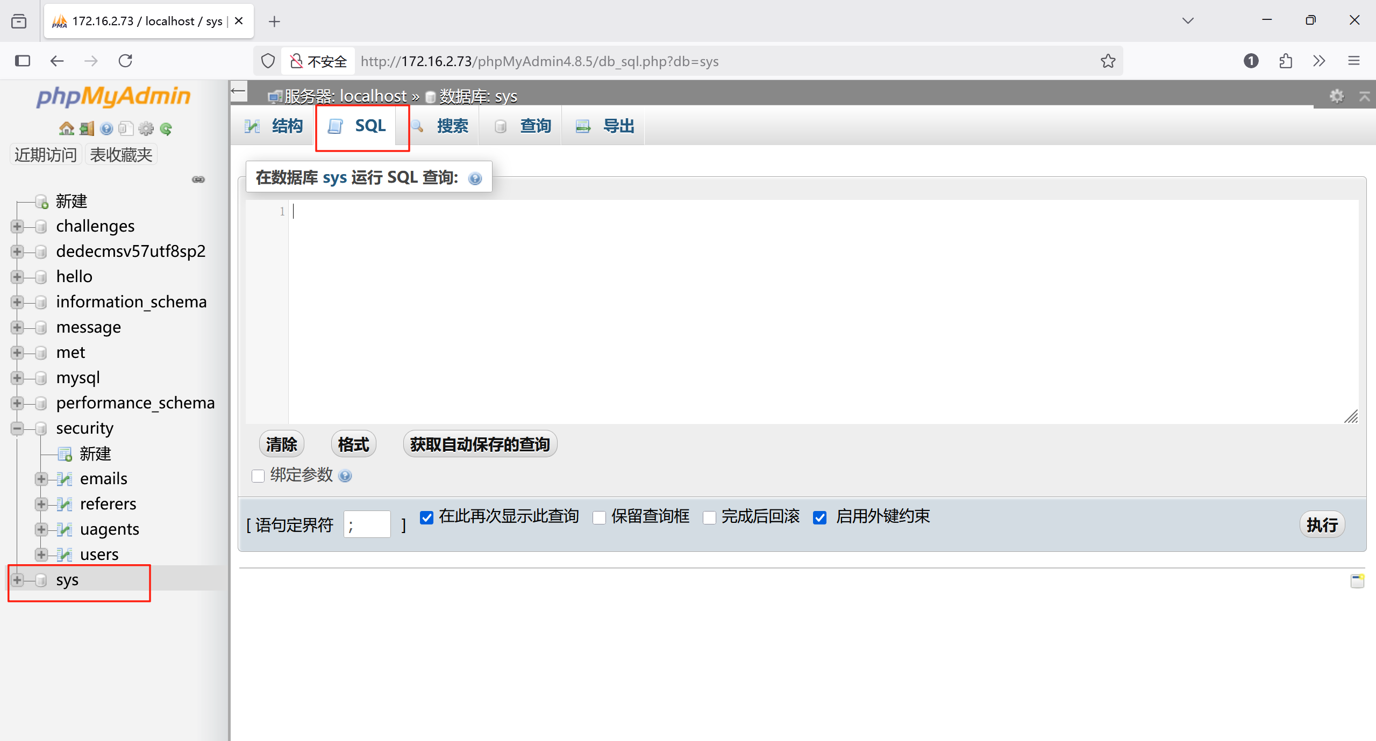1376x741 pixels.
Task: Click the link-with-main-panel chain icon
Action: [198, 179]
